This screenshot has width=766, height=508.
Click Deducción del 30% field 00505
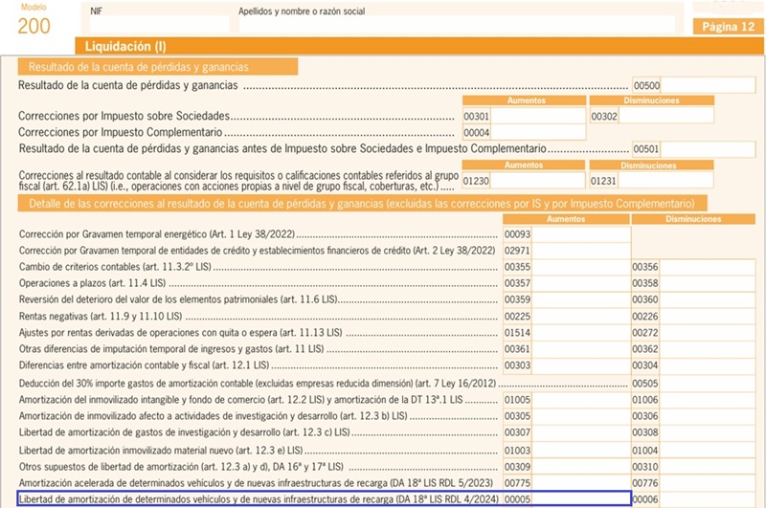708,384
